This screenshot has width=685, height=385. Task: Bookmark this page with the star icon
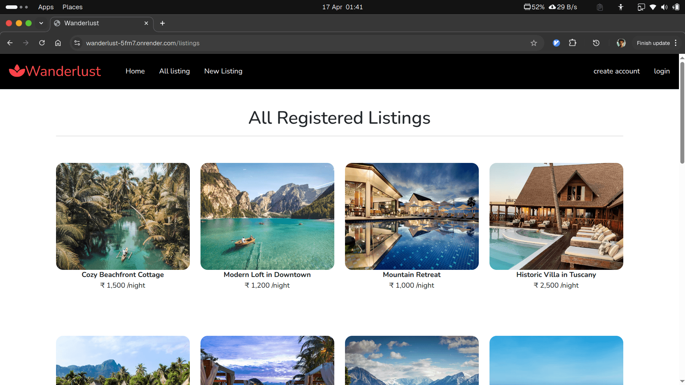(x=534, y=43)
